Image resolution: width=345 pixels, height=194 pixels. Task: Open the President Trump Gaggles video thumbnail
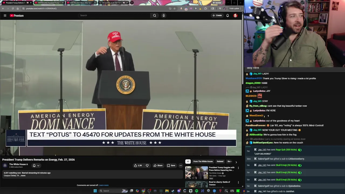[x=196, y=173]
